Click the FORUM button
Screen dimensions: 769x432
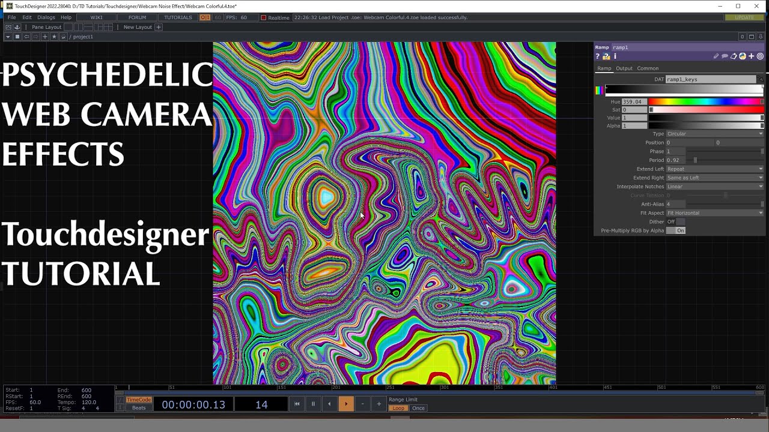137,17
